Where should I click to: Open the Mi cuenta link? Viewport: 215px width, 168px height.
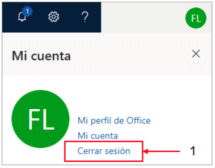(98, 136)
